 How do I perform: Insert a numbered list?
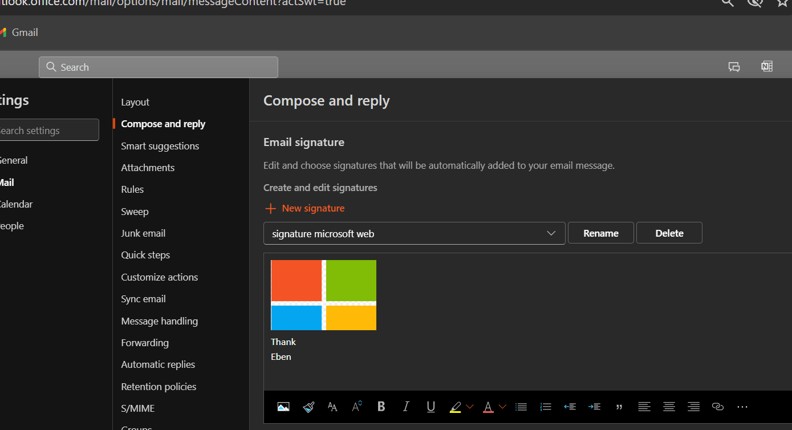[x=546, y=407]
